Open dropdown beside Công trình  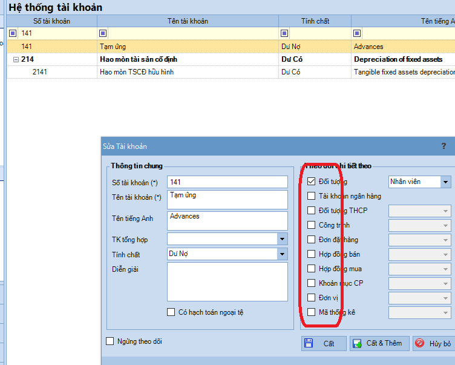(x=445, y=226)
